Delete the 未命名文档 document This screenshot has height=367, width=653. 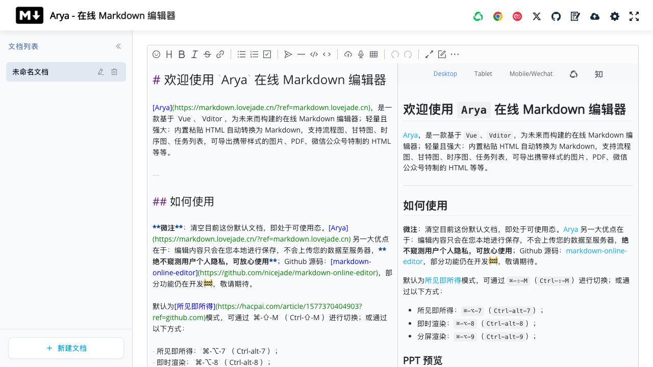tap(114, 72)
